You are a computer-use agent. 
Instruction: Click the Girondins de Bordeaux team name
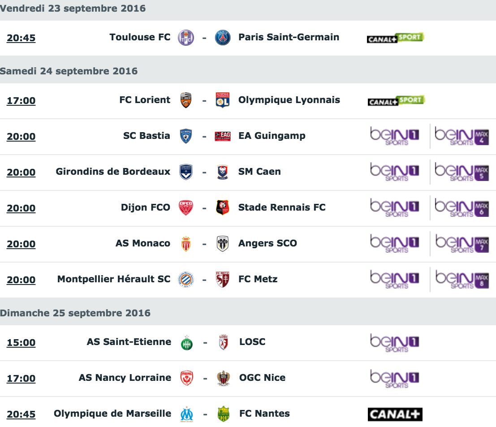click(113, 172)
